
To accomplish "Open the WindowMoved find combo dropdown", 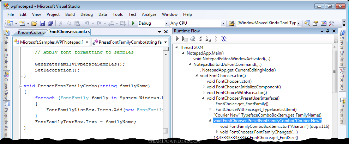I will (x=299, y=23).
